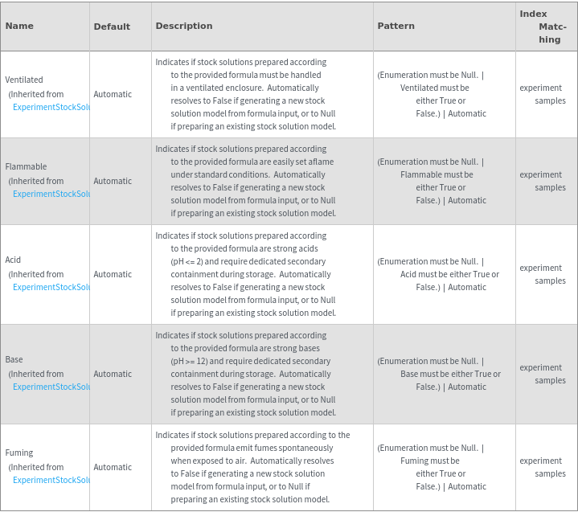Select the Description column header

[x=184, y=26]
